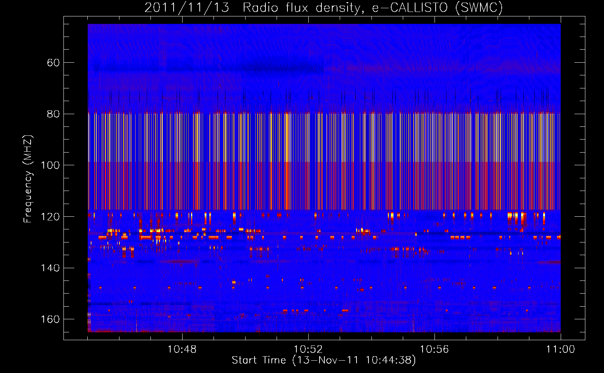This screenshot has width=604, height=373.
Task: Click the 10:56 time tick label
Action: (434, 350)
